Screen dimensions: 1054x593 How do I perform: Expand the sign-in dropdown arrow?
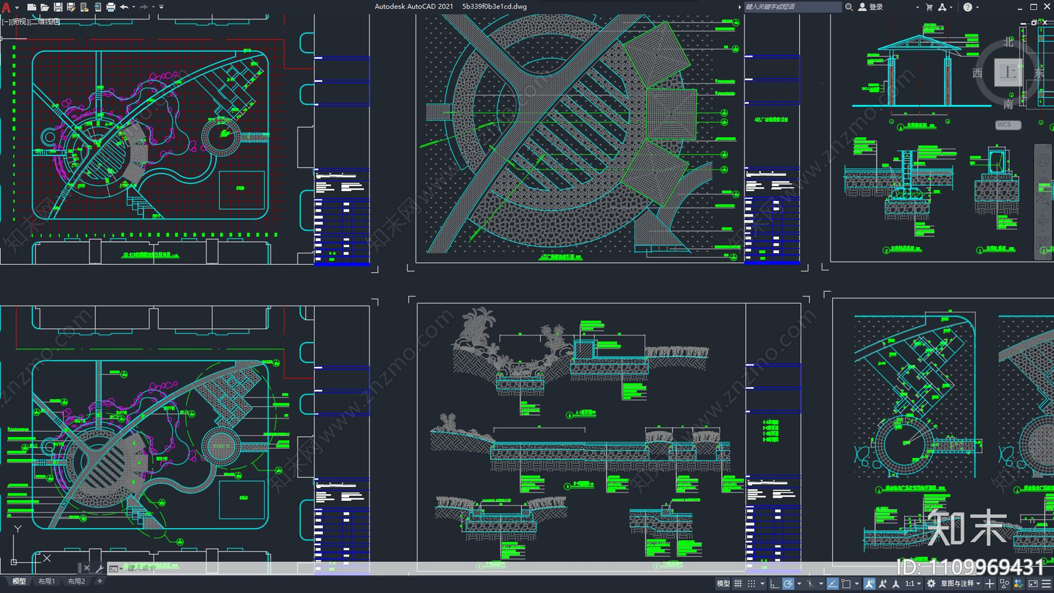(917, 7)
